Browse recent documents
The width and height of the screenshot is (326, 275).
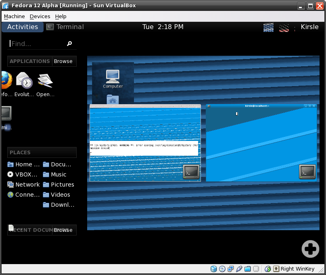point(63,230)
